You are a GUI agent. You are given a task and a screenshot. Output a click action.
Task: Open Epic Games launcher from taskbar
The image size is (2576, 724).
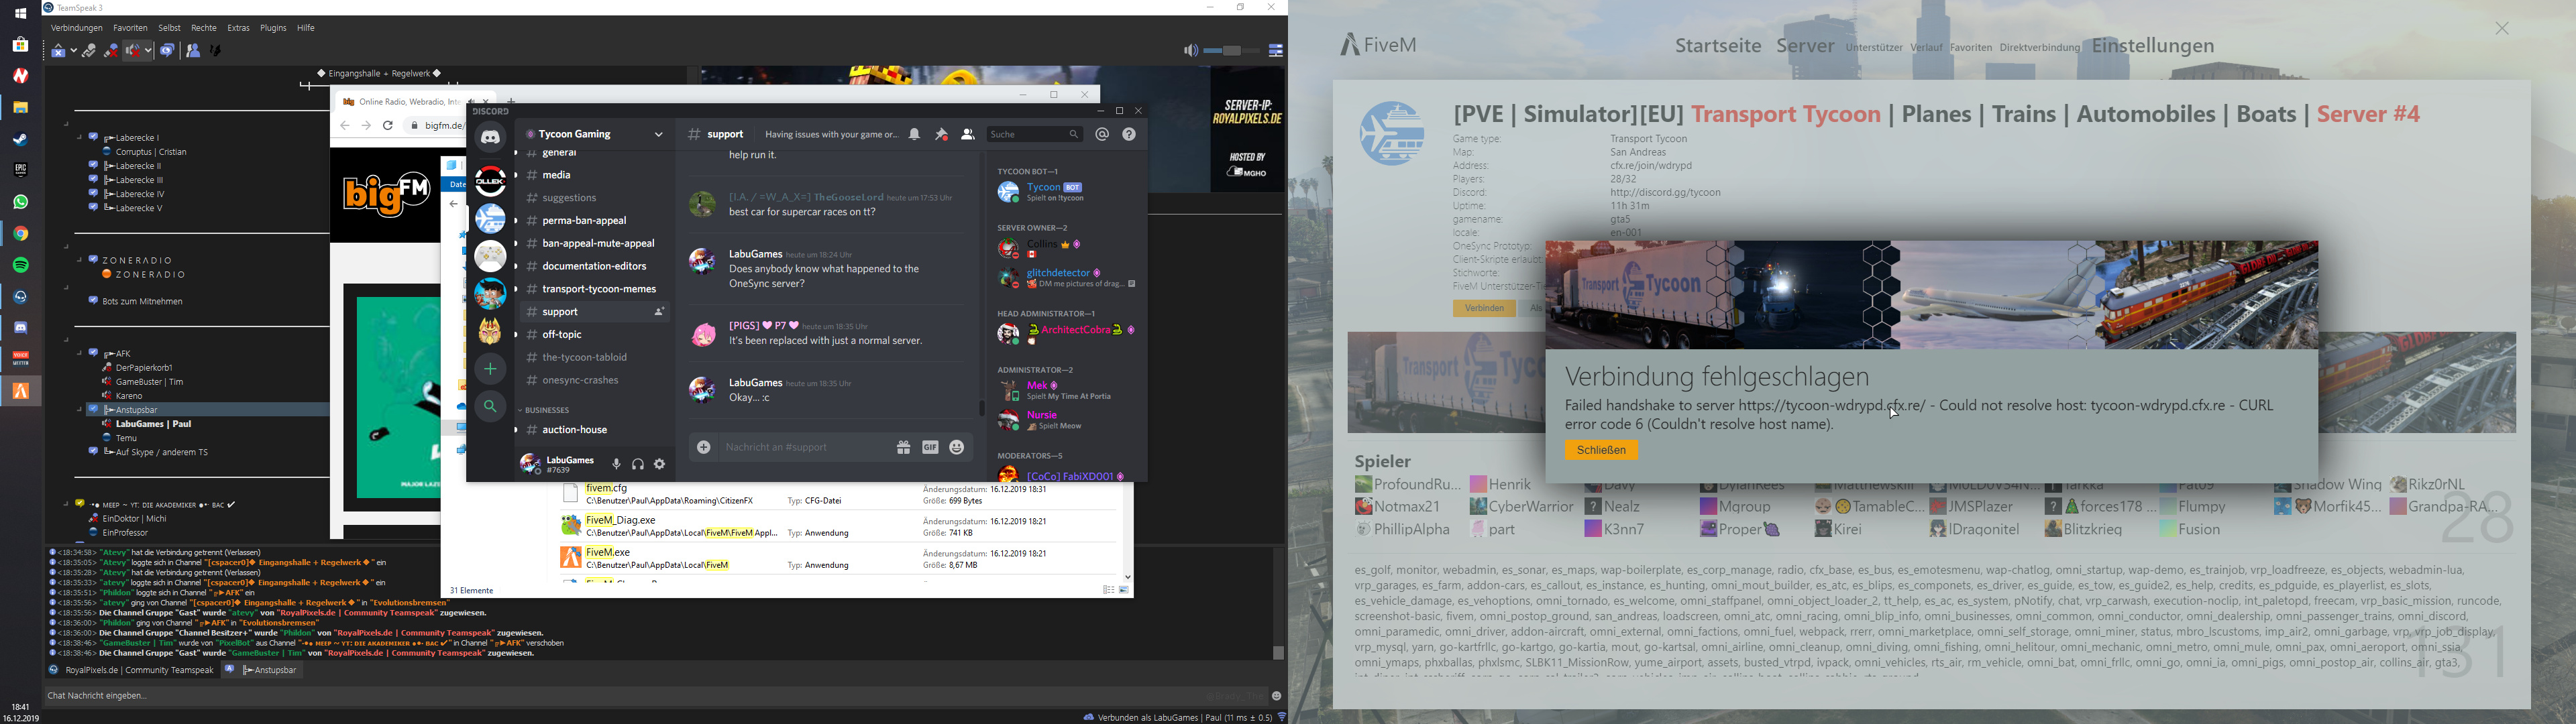coord(20,170)
